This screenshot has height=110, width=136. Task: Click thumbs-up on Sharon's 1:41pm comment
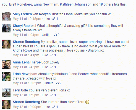pos(52,55)
